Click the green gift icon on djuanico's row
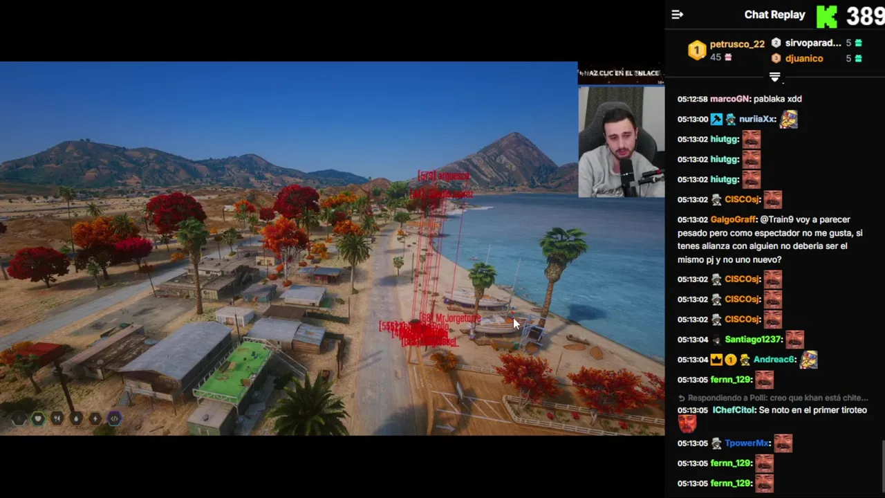 click(858, 59)
